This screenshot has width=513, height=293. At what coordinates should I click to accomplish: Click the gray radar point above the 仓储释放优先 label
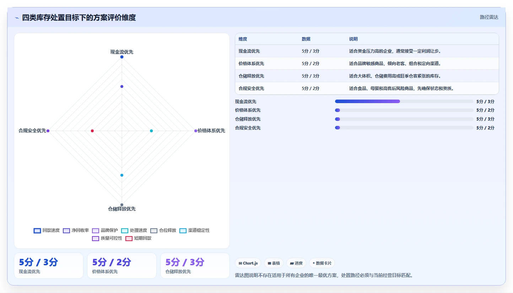pos(122,205)
